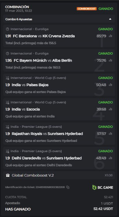
Task: View stats icon for India vs Escocia
Action: 111,109
